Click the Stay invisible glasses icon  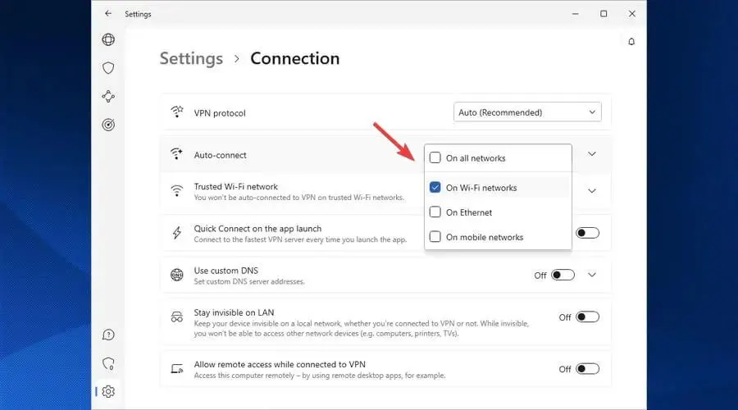(x=177, y=317)
